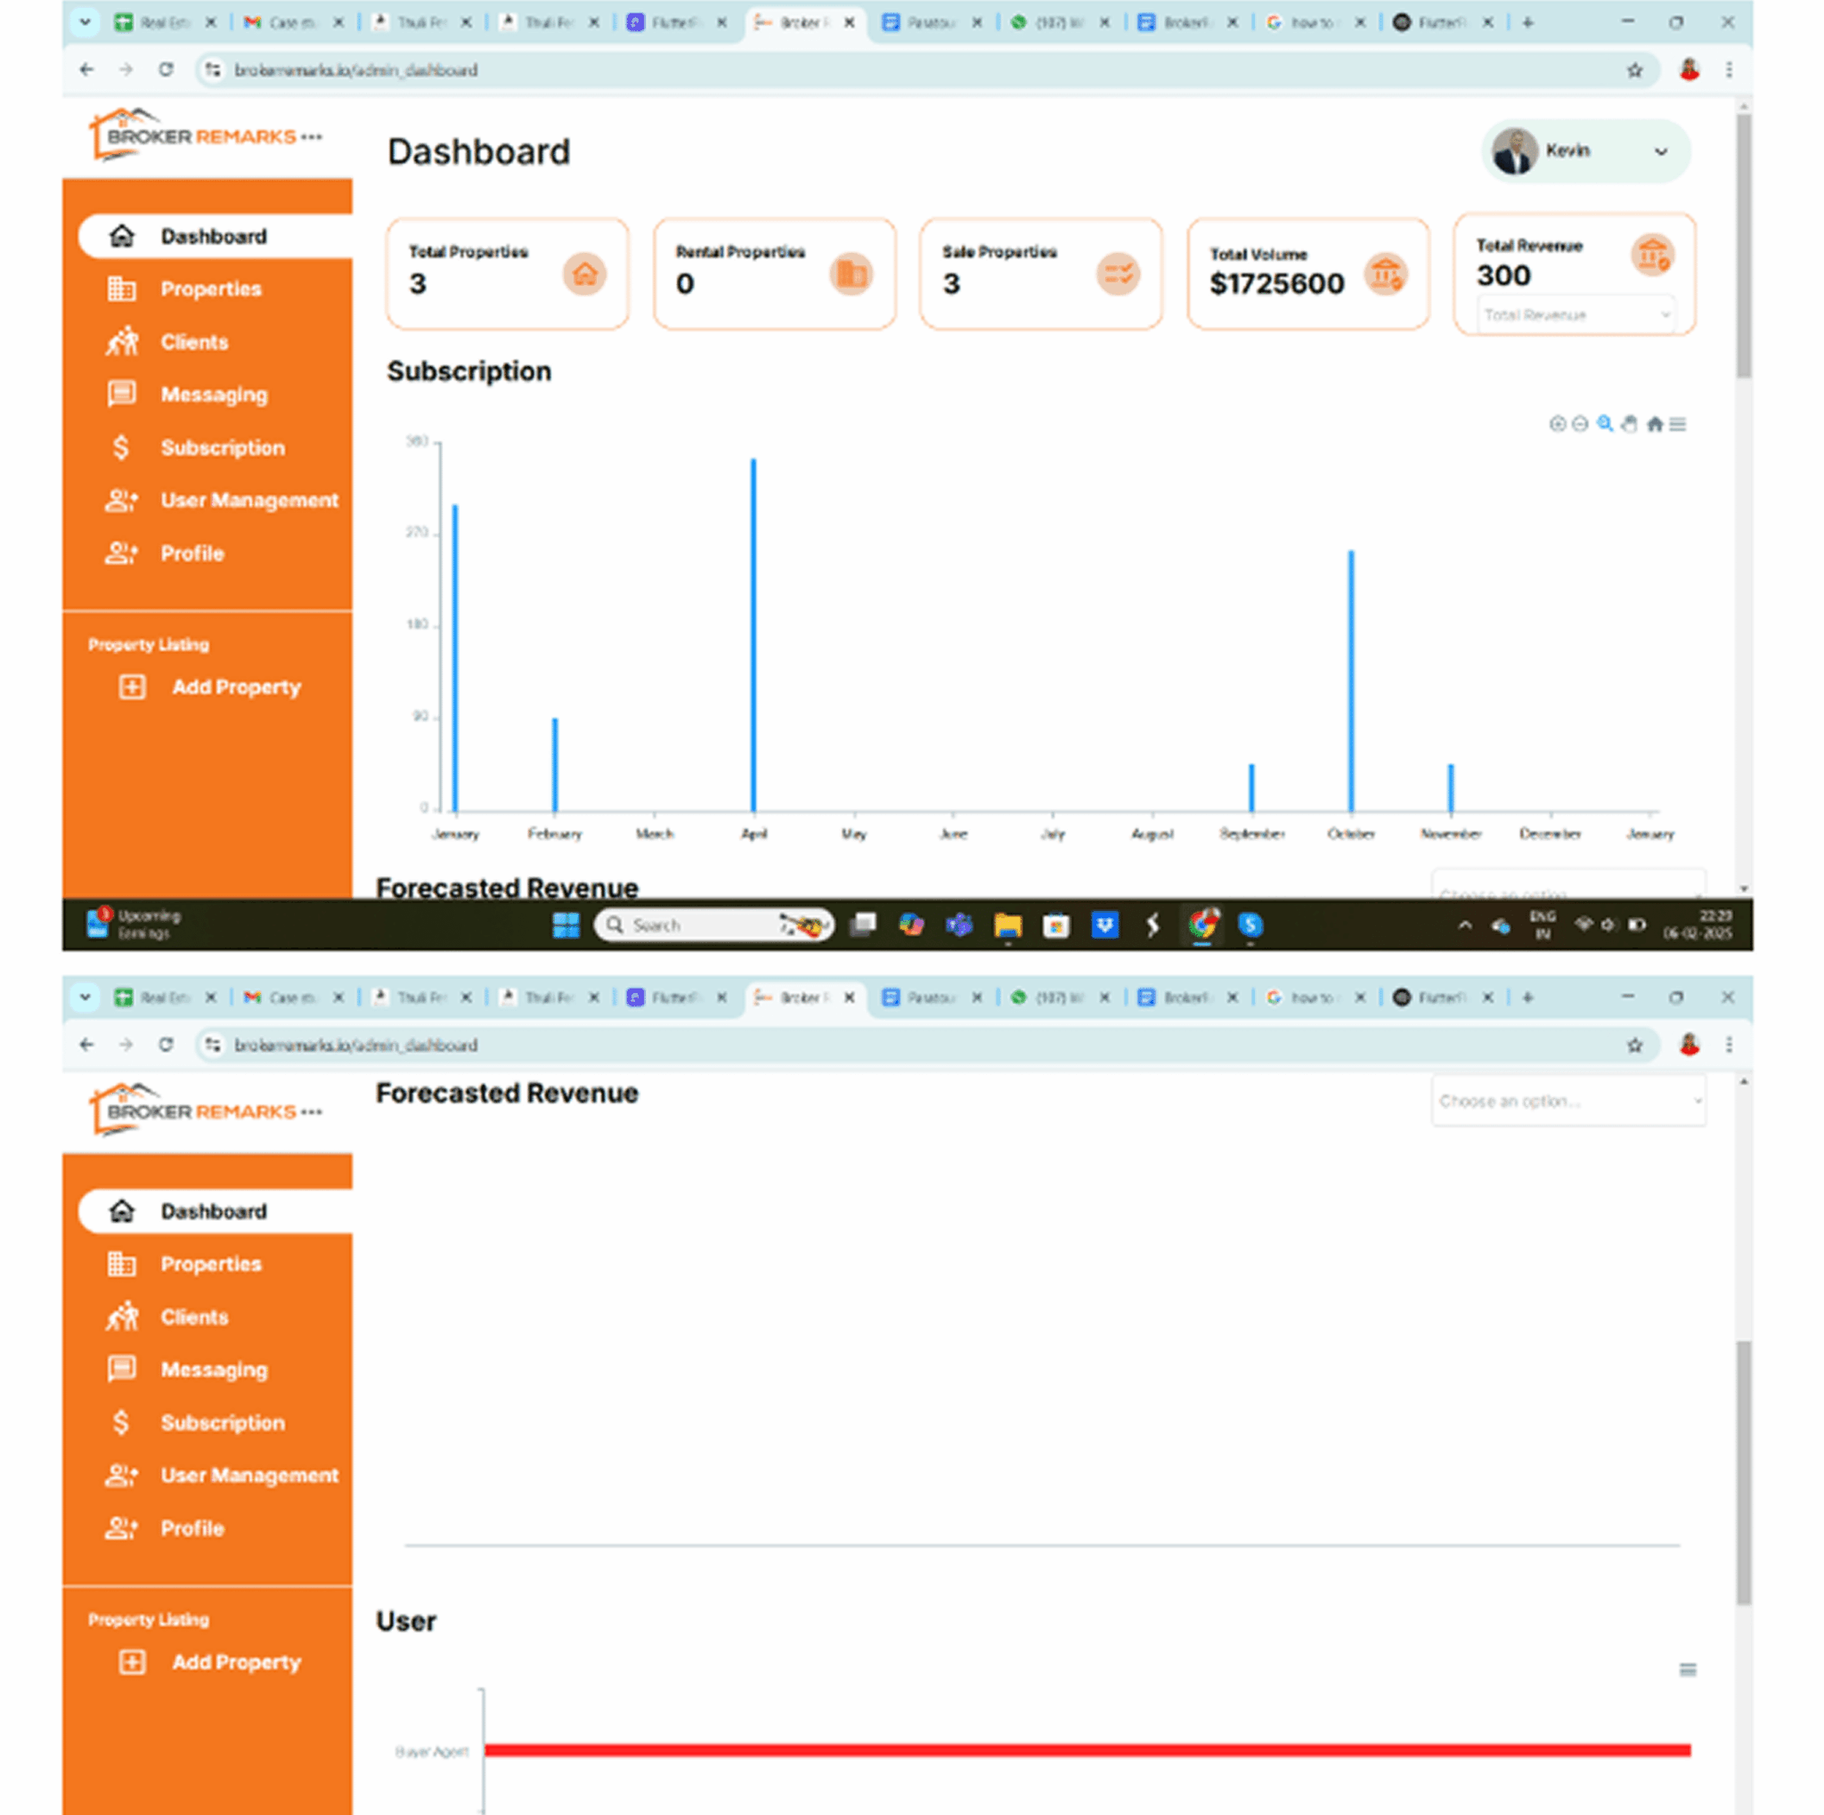Open the Forecasted Revenue 'Choose an option' dropdown
The width and height of the screenshot is (1824, 1815).
click(1568, 1101)
